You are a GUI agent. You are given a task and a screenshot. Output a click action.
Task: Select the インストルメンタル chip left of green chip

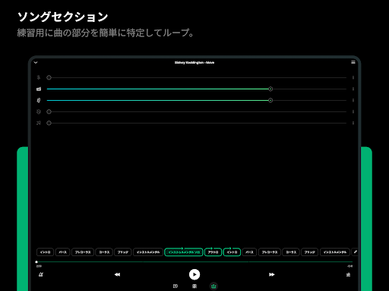[148, 252]
